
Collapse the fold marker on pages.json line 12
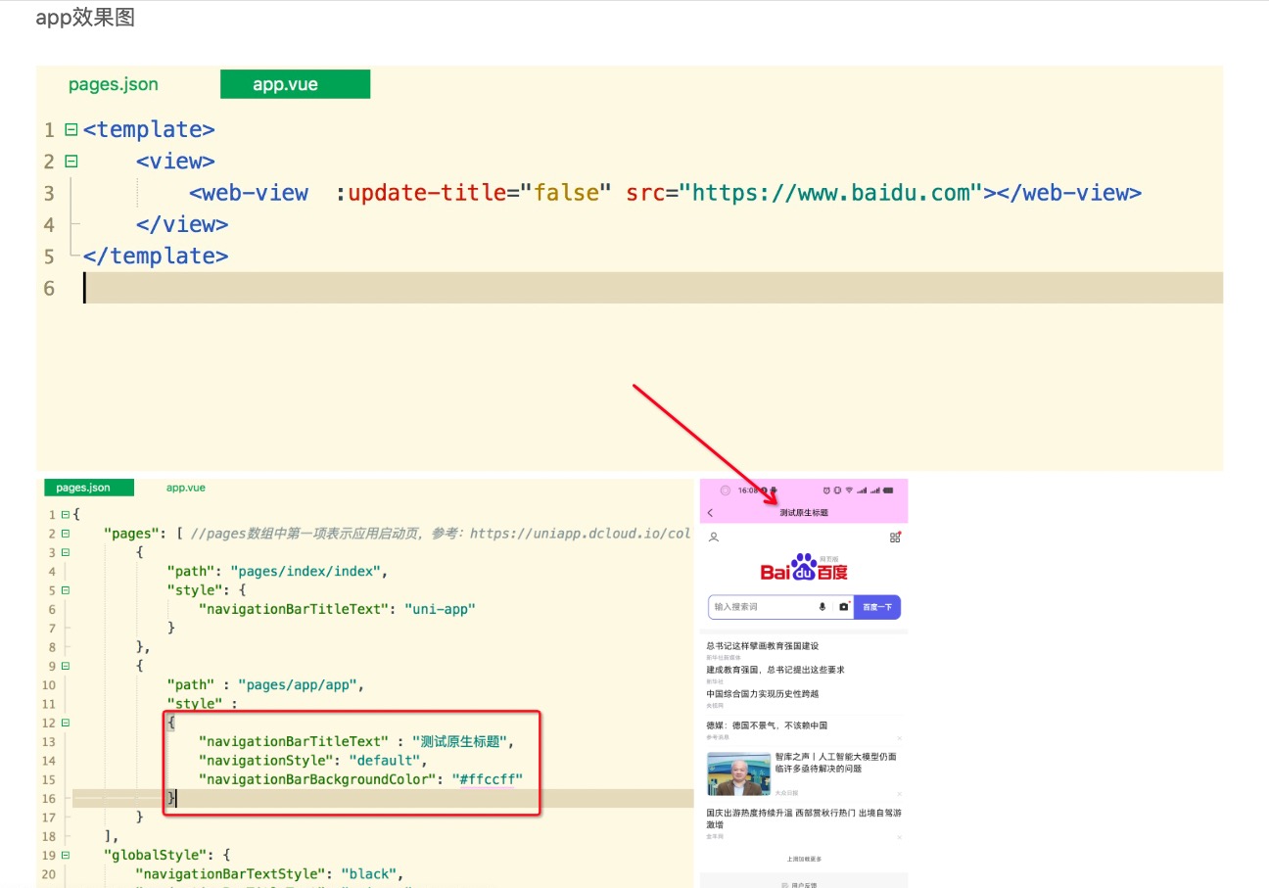point(66,723)
